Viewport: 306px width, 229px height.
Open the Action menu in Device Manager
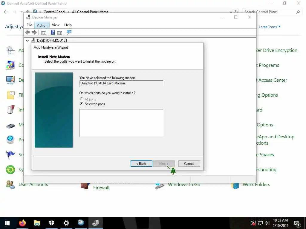(x=42, y=25)
